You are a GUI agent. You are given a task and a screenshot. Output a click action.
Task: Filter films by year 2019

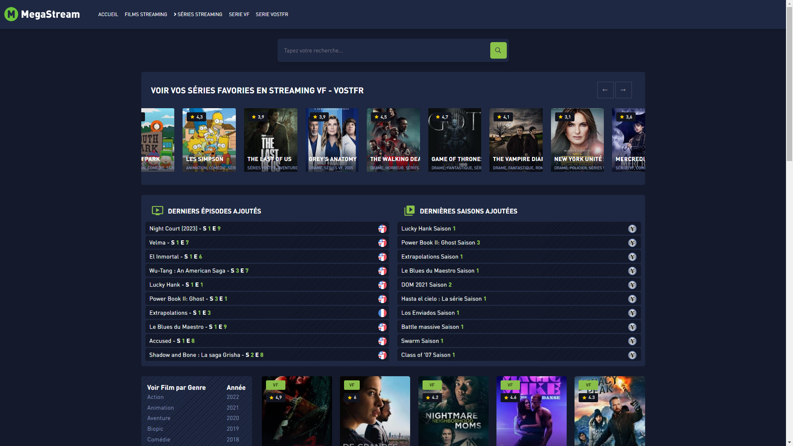(x=233, y=429)
